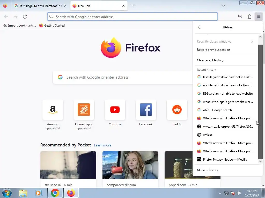This screenshot has height=198, width=265.
Task: Open Windows Start button
Action: pyautogui.click(x=7, y=193)
